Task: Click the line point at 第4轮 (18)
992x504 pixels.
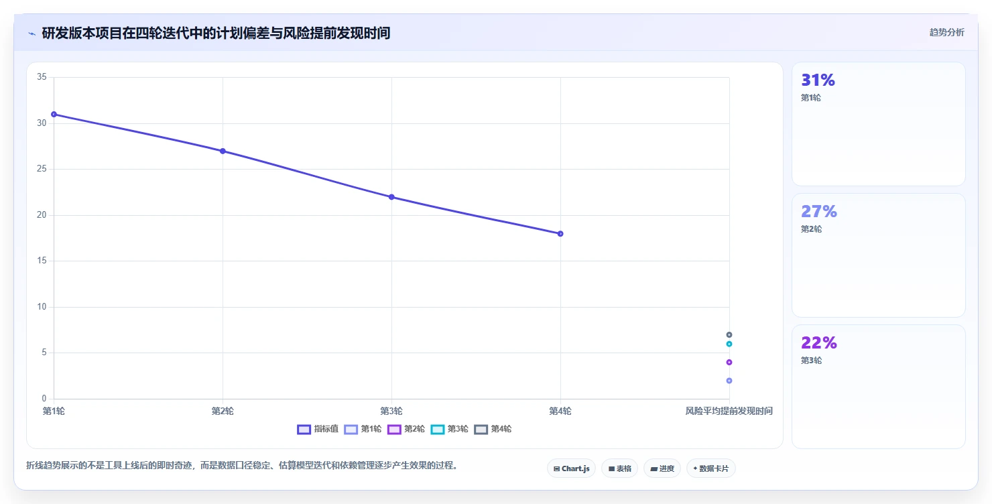Action: coord(560,233)
